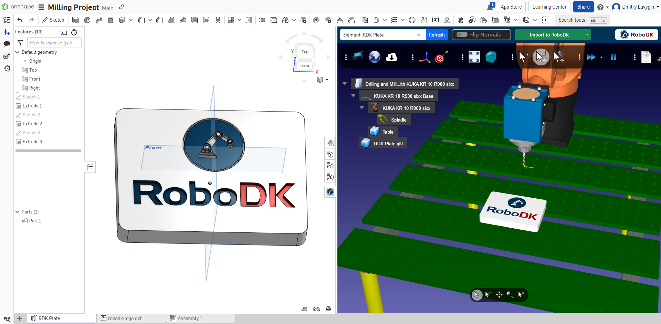Select the Revolve tool

click(87, 20)
